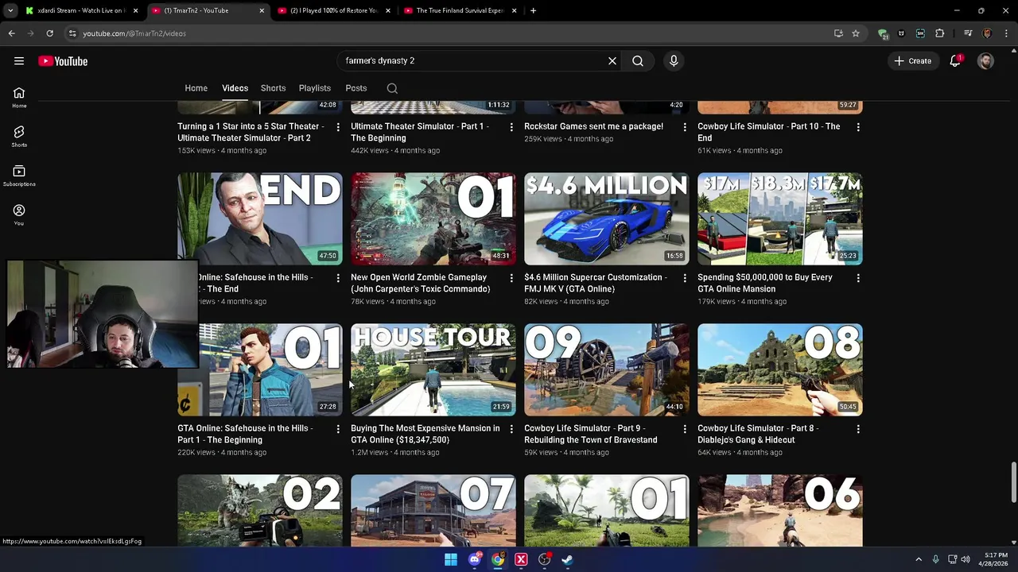Switch to the channel Shorts tab
The height and width of the screenshot is (572, 1018).
tap(273, 88)
